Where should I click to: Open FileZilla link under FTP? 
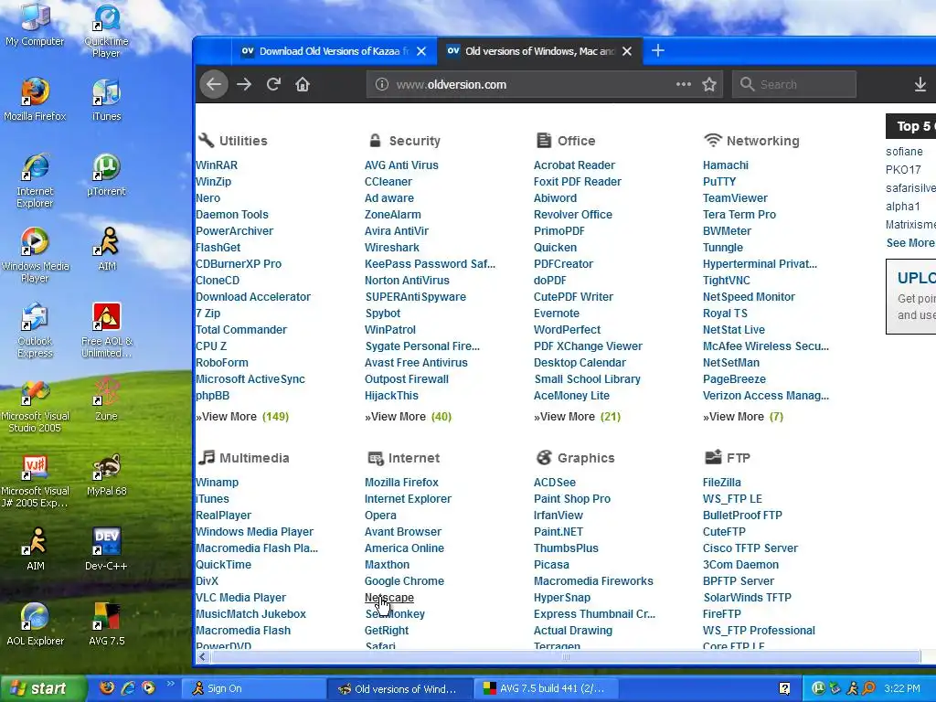click(722, 483)
